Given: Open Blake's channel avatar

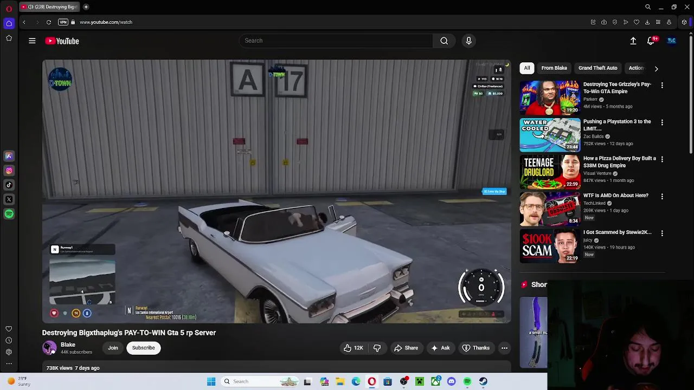Looking at the screenshot, I should 49,348.
